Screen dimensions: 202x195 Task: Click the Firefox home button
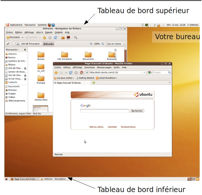tap(81, 73)
